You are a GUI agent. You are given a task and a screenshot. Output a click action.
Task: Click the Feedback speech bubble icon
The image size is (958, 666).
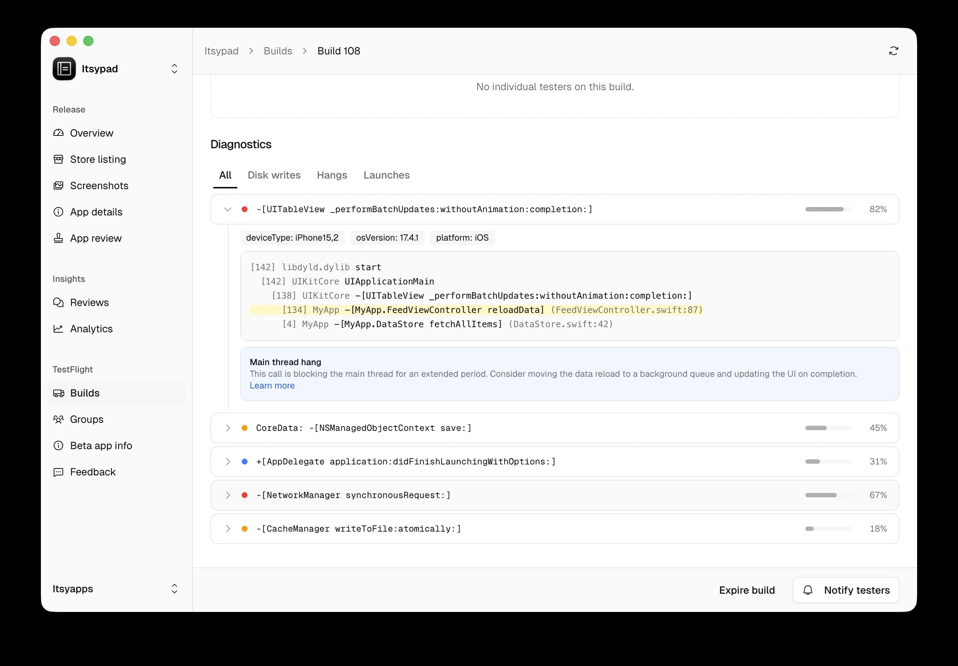click(59, 472)
